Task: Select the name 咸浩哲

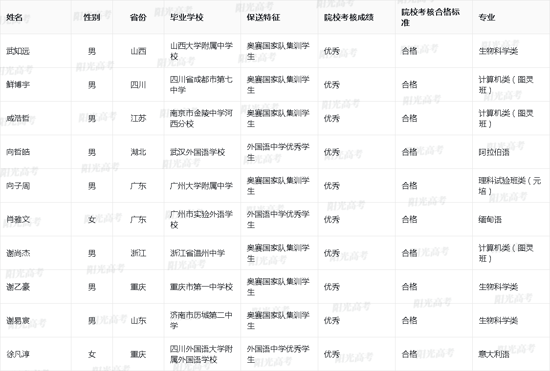Action: click(x=18, y=119)
